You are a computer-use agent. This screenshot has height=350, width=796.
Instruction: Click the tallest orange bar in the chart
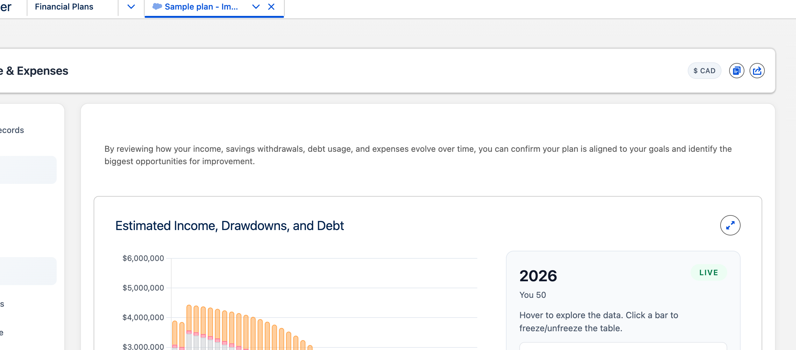(189, 318)
